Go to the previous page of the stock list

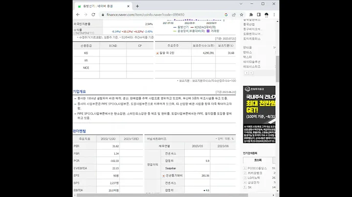coord(246,73)
